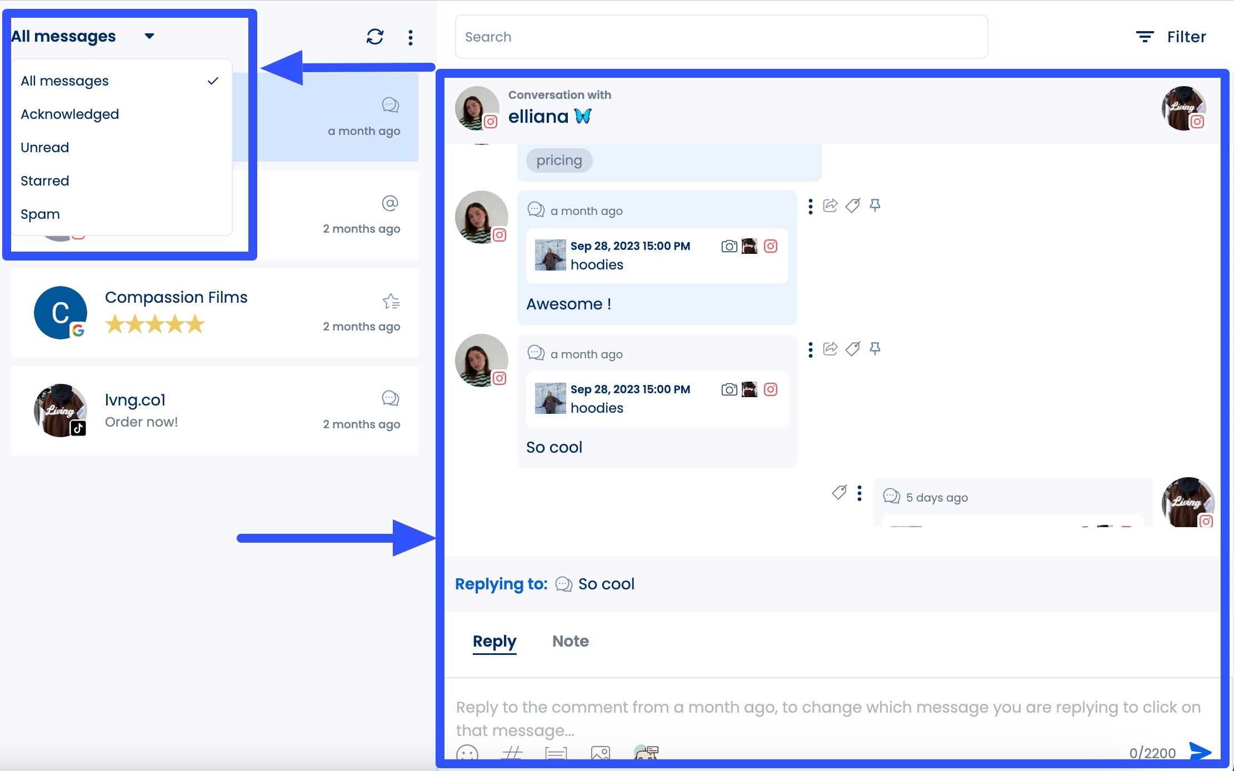The width and height of the screenshot is (1234, 771).
Task: Click the refresh messages icon
Action: pos(375,37)
